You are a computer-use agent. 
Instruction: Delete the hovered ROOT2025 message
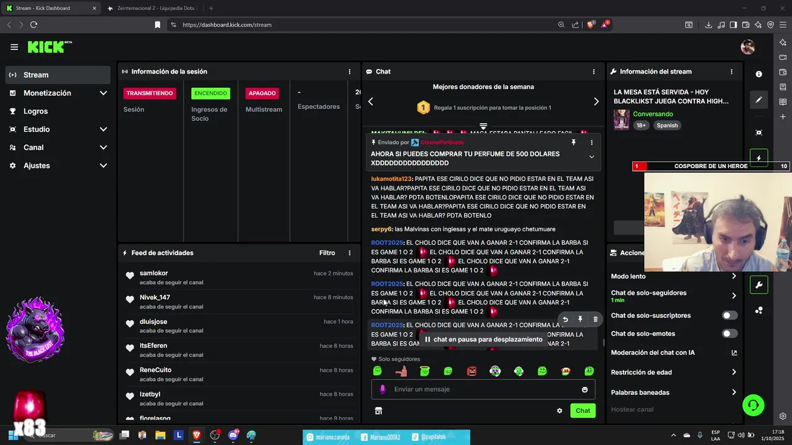[595, 320]
